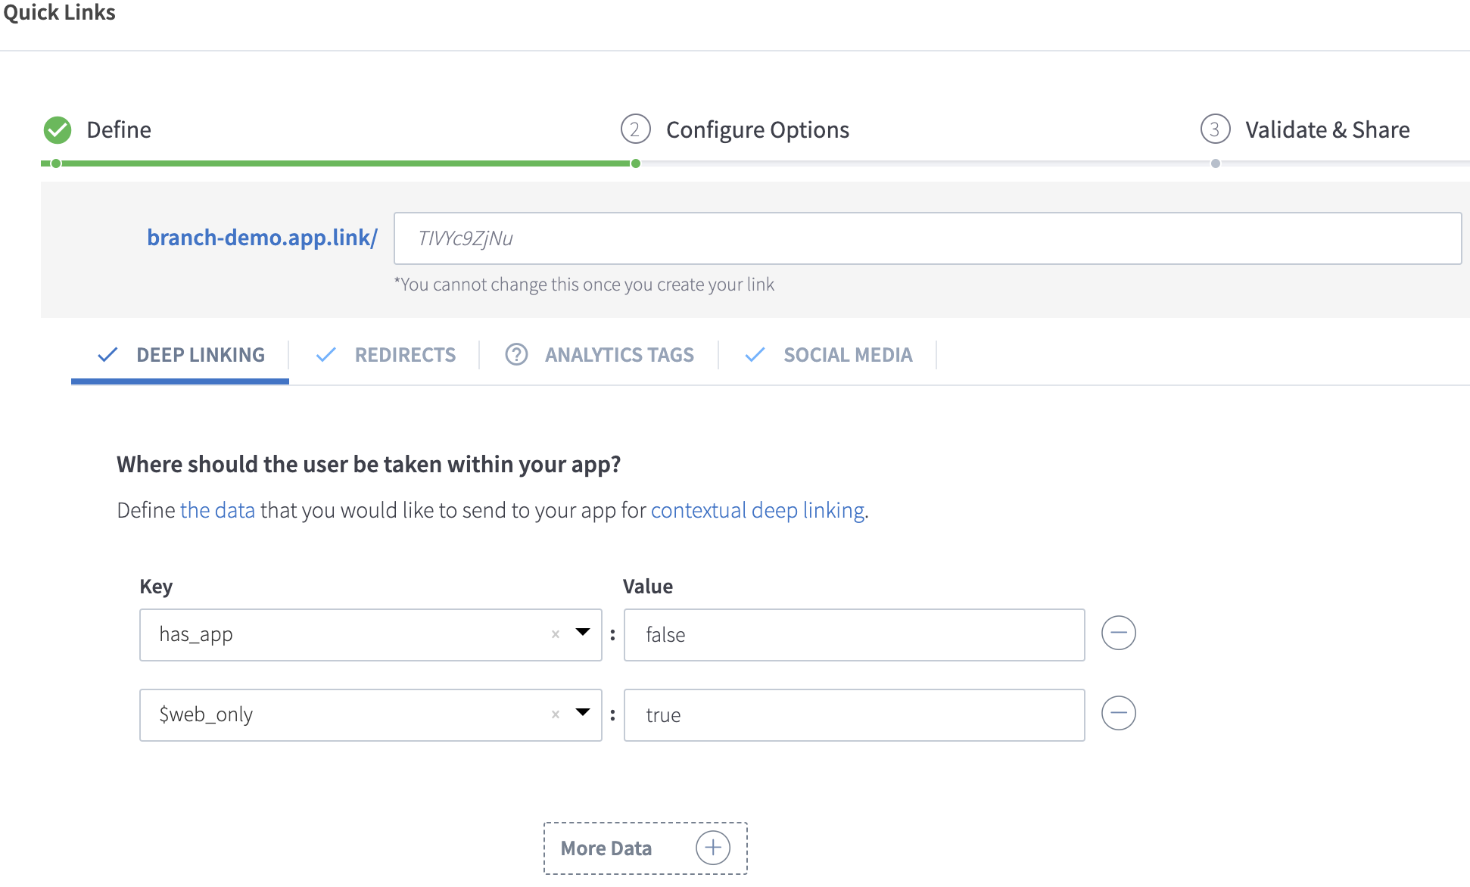
Task: Follow the 'contextual deep linking' link
Action: 758,510
